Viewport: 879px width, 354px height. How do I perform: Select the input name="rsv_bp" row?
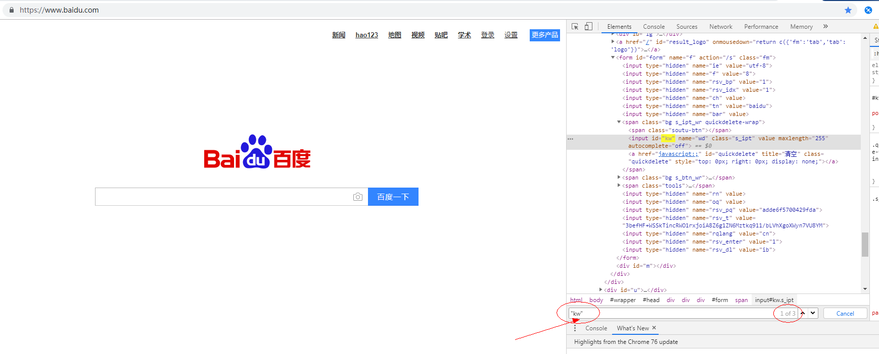(x=697, y=82)
